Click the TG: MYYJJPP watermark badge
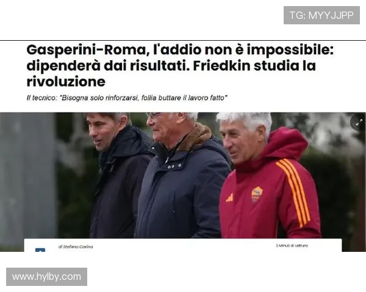This screenshot has width=366, height=292. pyautogui.click(x=321, y=15)
